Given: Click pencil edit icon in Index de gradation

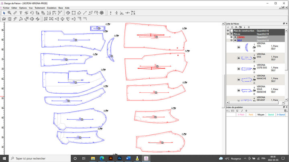Looking at the screenshot, I should (x=242, y=111).
